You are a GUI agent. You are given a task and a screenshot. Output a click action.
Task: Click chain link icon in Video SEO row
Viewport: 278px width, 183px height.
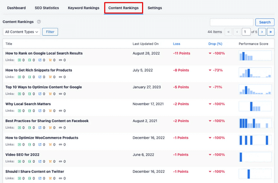[x=61, y=161]
